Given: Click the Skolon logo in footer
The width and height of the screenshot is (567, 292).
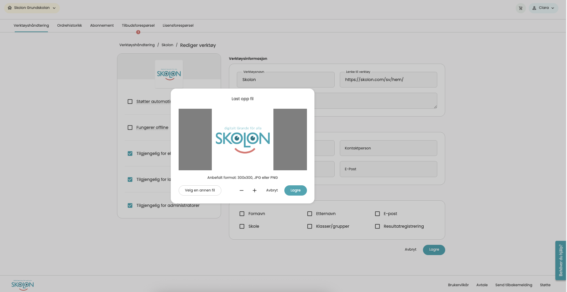Looking at the screenshot, I should click(x=23, y=285).
